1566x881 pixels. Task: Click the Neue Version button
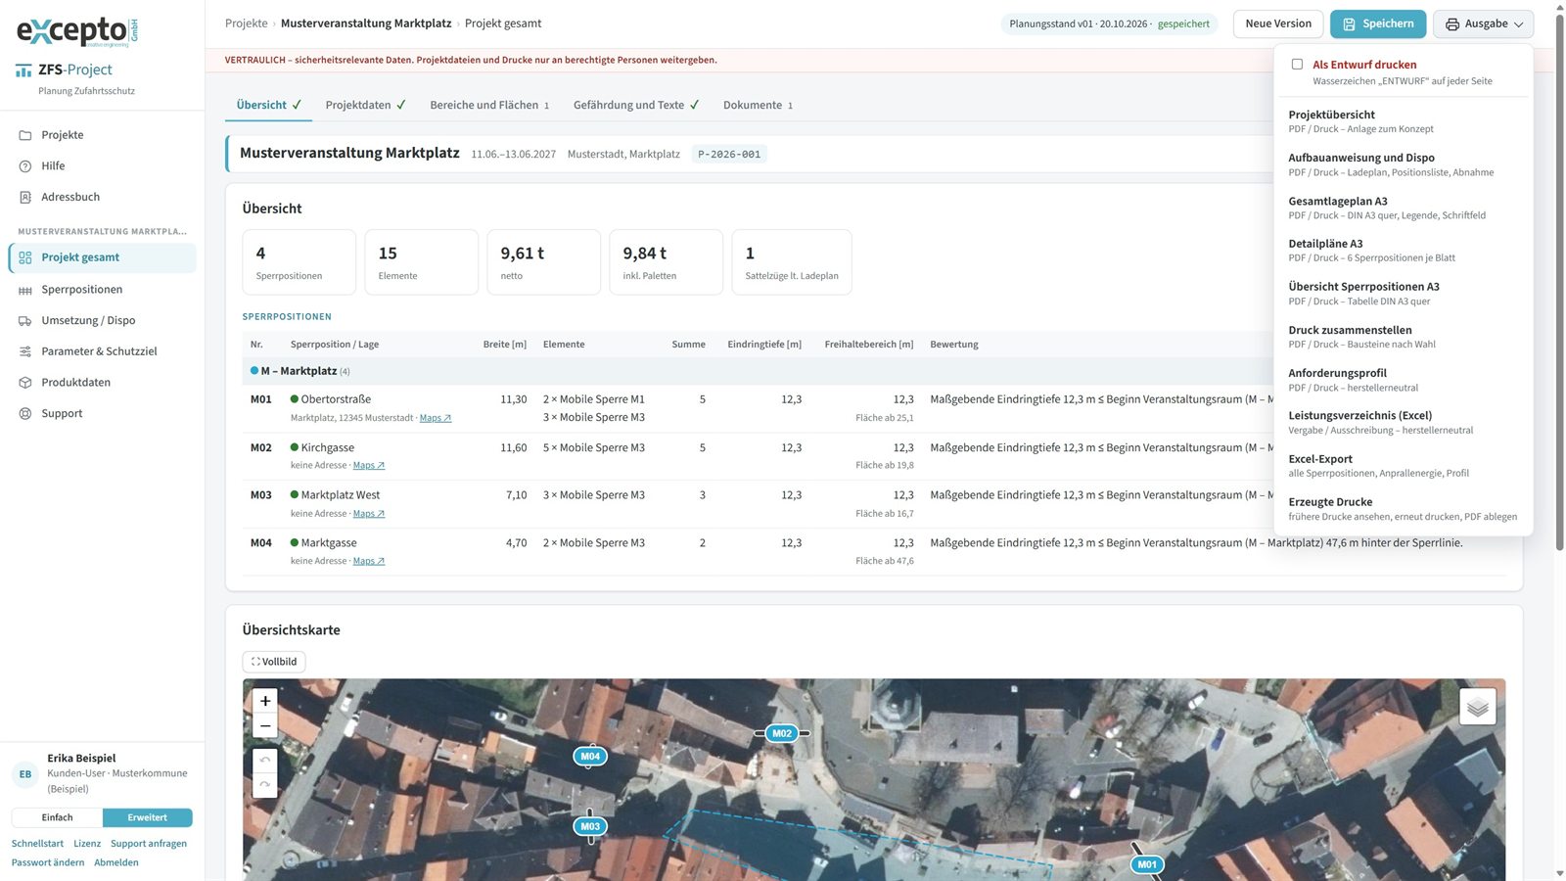pos(1278,23)
